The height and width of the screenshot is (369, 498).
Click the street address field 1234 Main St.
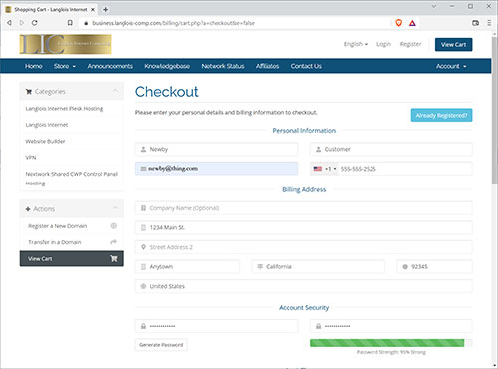coord(304,227)
